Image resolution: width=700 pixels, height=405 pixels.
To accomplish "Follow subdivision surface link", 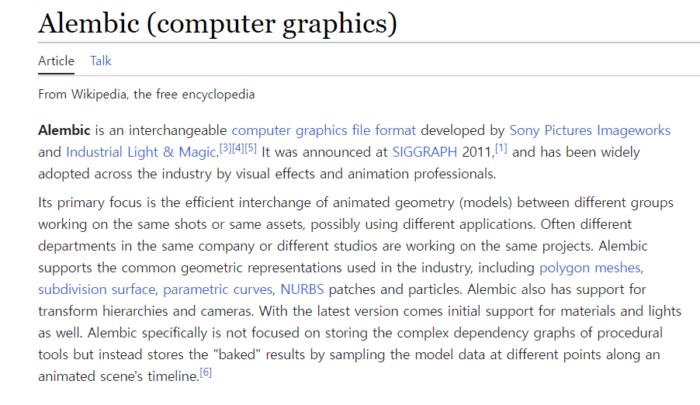I will 97,290.
